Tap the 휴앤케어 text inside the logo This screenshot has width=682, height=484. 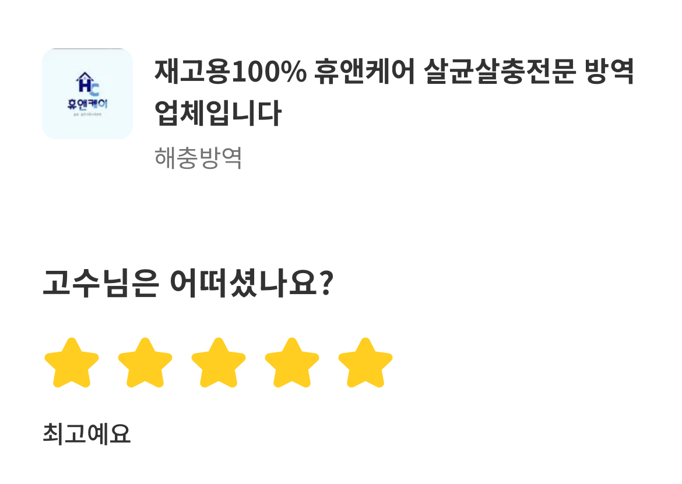pyautogui.click(x=87, y=104)
